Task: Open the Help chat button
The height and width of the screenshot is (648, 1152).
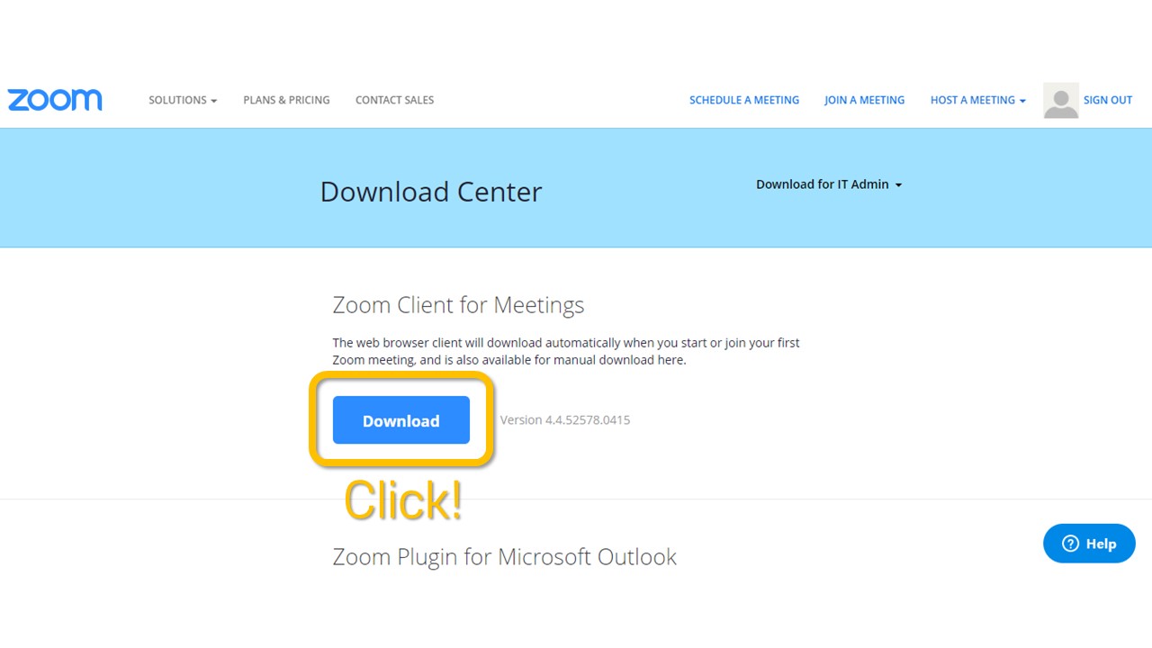Action: pyautogui.click(x=1089, y=543)
